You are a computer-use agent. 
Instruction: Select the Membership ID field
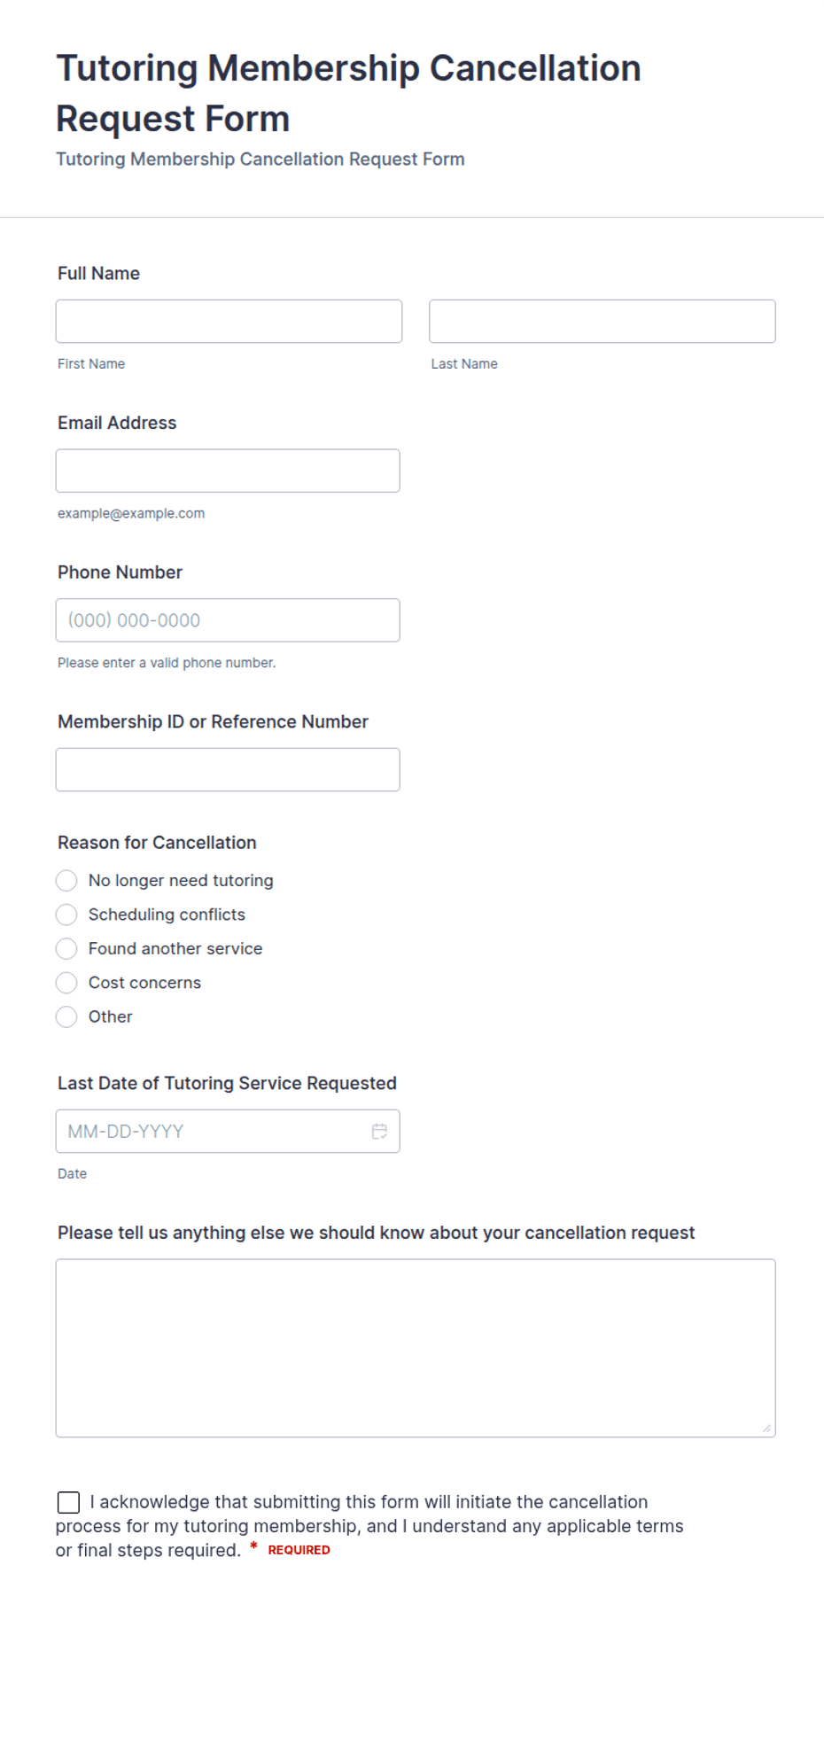click(228, 769)
